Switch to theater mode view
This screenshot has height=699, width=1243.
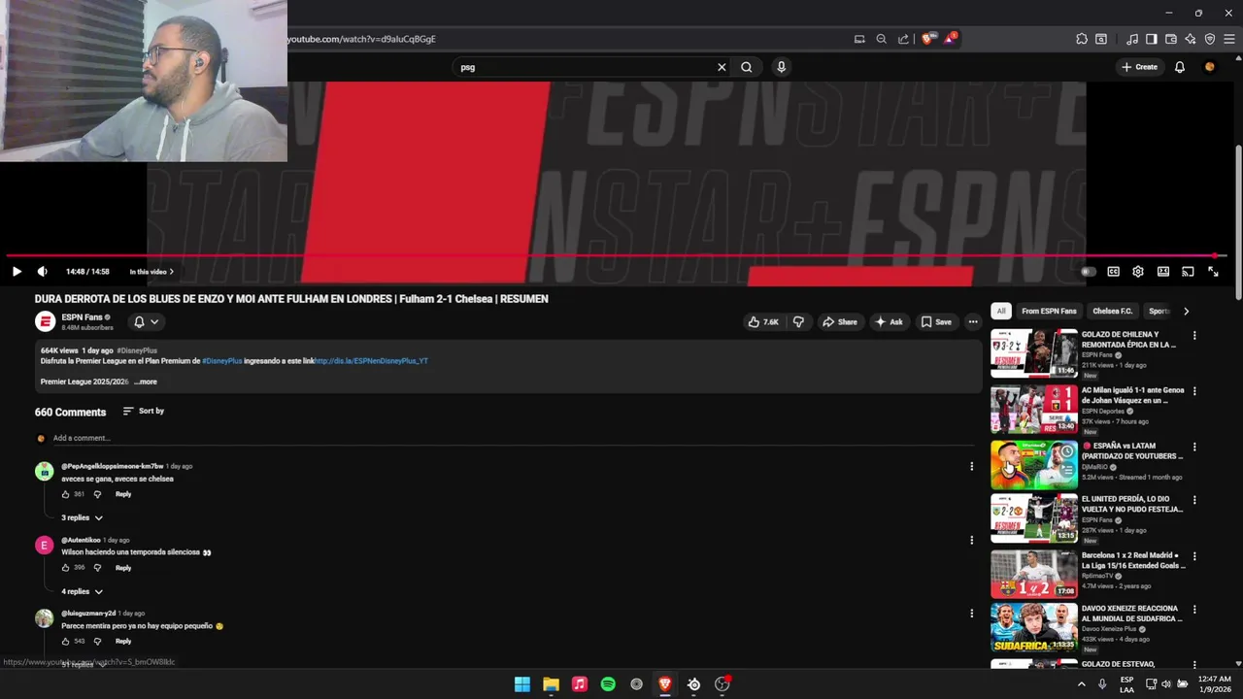[1162, 272]
